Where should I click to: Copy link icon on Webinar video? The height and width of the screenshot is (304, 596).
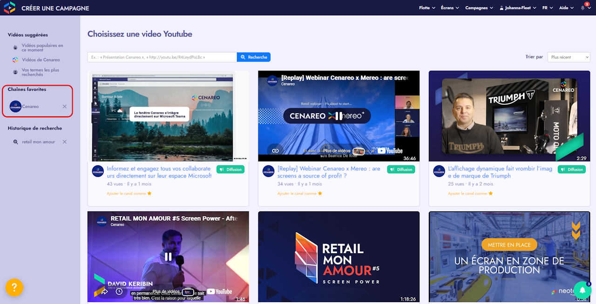tap(275, 150)
